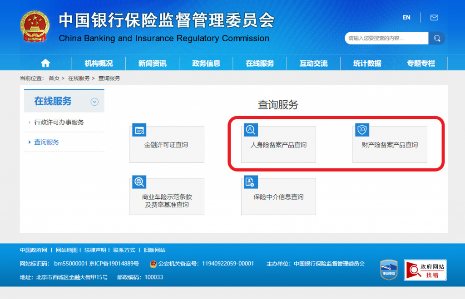Open 人身险备案产品查询 service
This screenshot has height=299, width=465.
[x=278, y=144]
